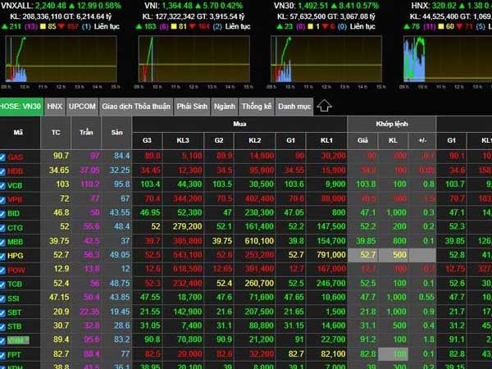Open the UPCOM tab
The width and height of the screenshot is (492, 369).
pyautogui.click(x=82, y=107)
